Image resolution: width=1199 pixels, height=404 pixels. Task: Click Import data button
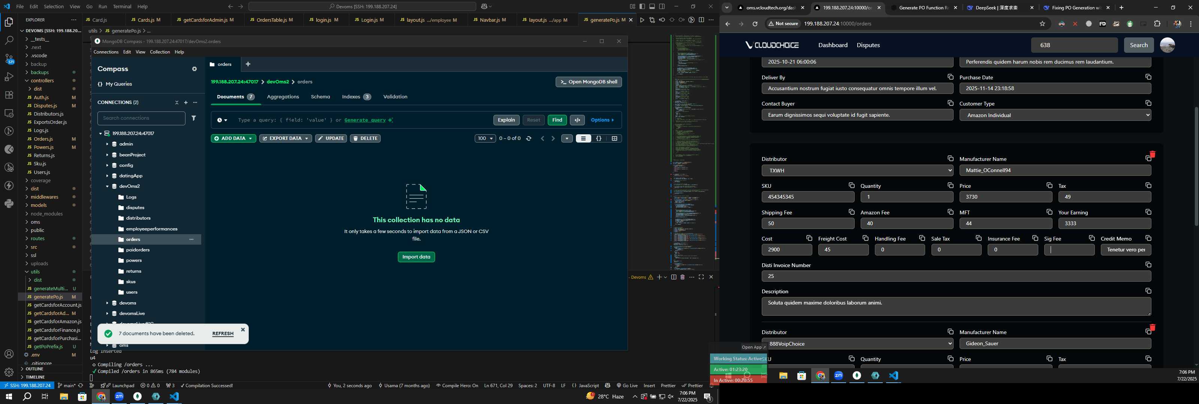[416, 257]
